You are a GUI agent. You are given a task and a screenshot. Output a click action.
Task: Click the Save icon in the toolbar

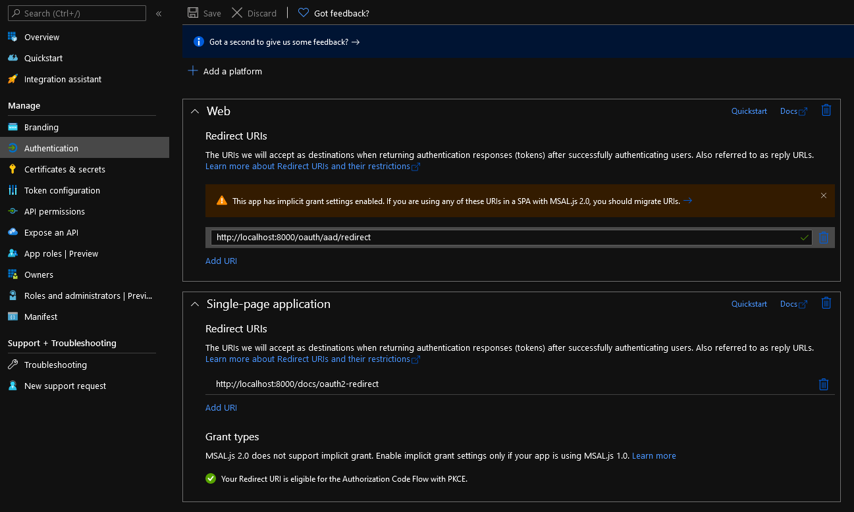(x=192, y=13)
